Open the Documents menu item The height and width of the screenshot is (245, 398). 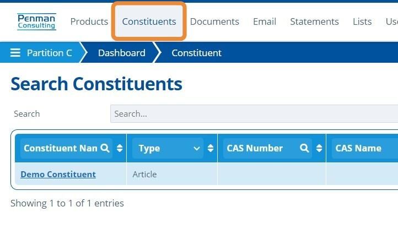(x=214, y=21)
